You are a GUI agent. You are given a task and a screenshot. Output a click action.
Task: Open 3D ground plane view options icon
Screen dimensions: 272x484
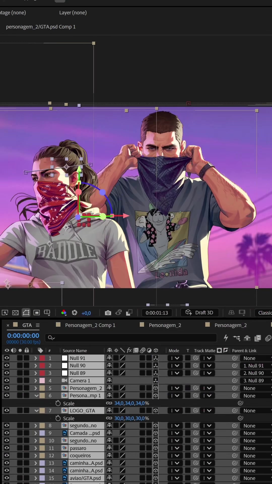coord(231,313)
